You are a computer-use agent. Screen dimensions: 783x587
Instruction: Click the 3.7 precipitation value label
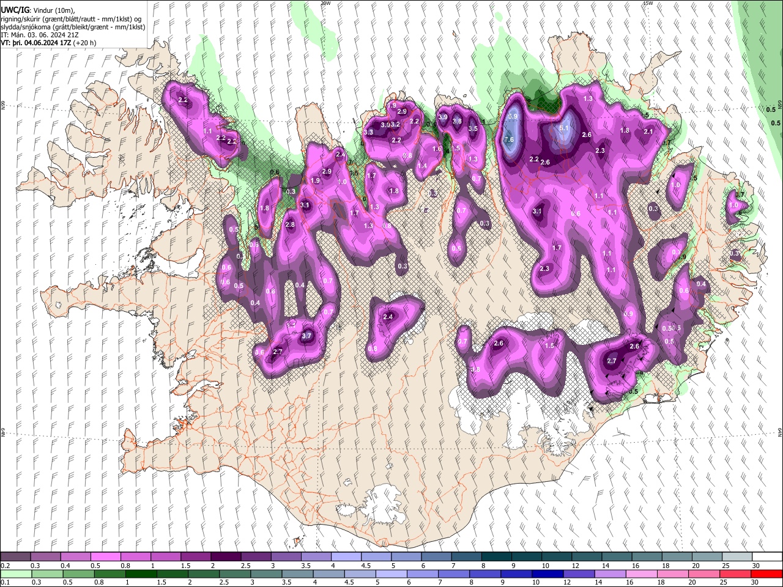pos(307,336)
